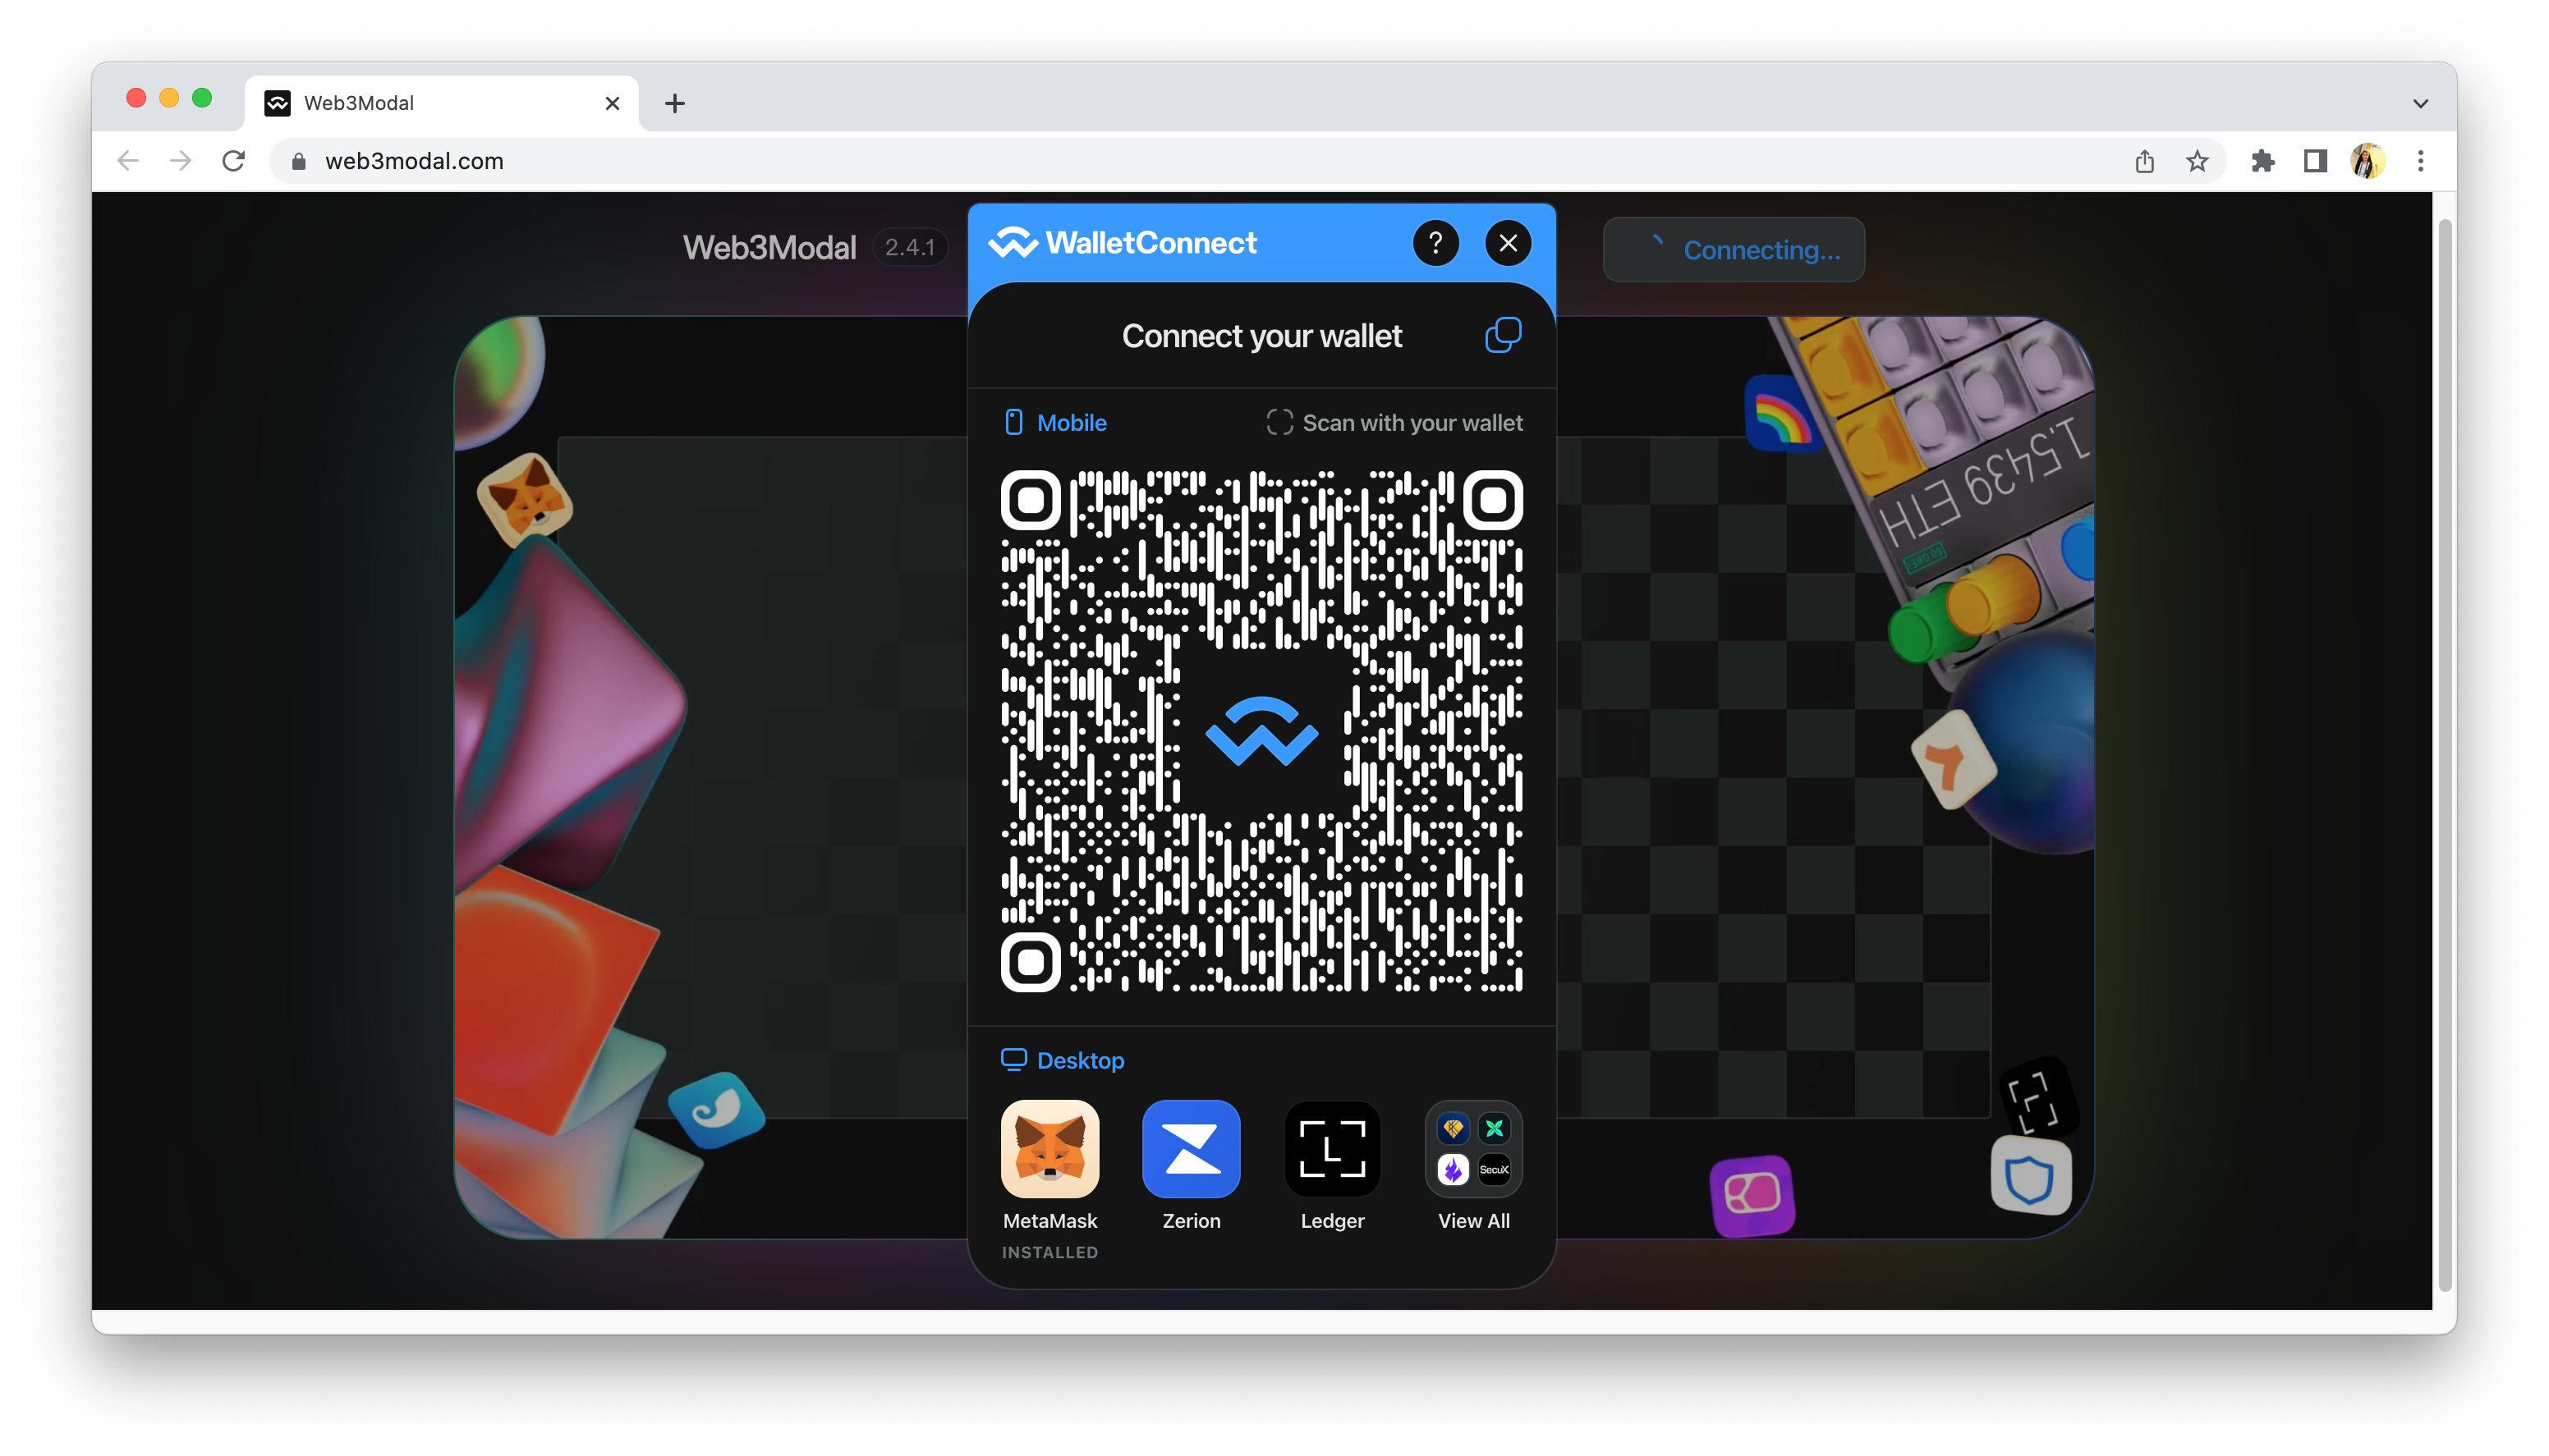Click the Connecting... button
This screenshot has width=2549, height=1456.
pos(1733,250)
